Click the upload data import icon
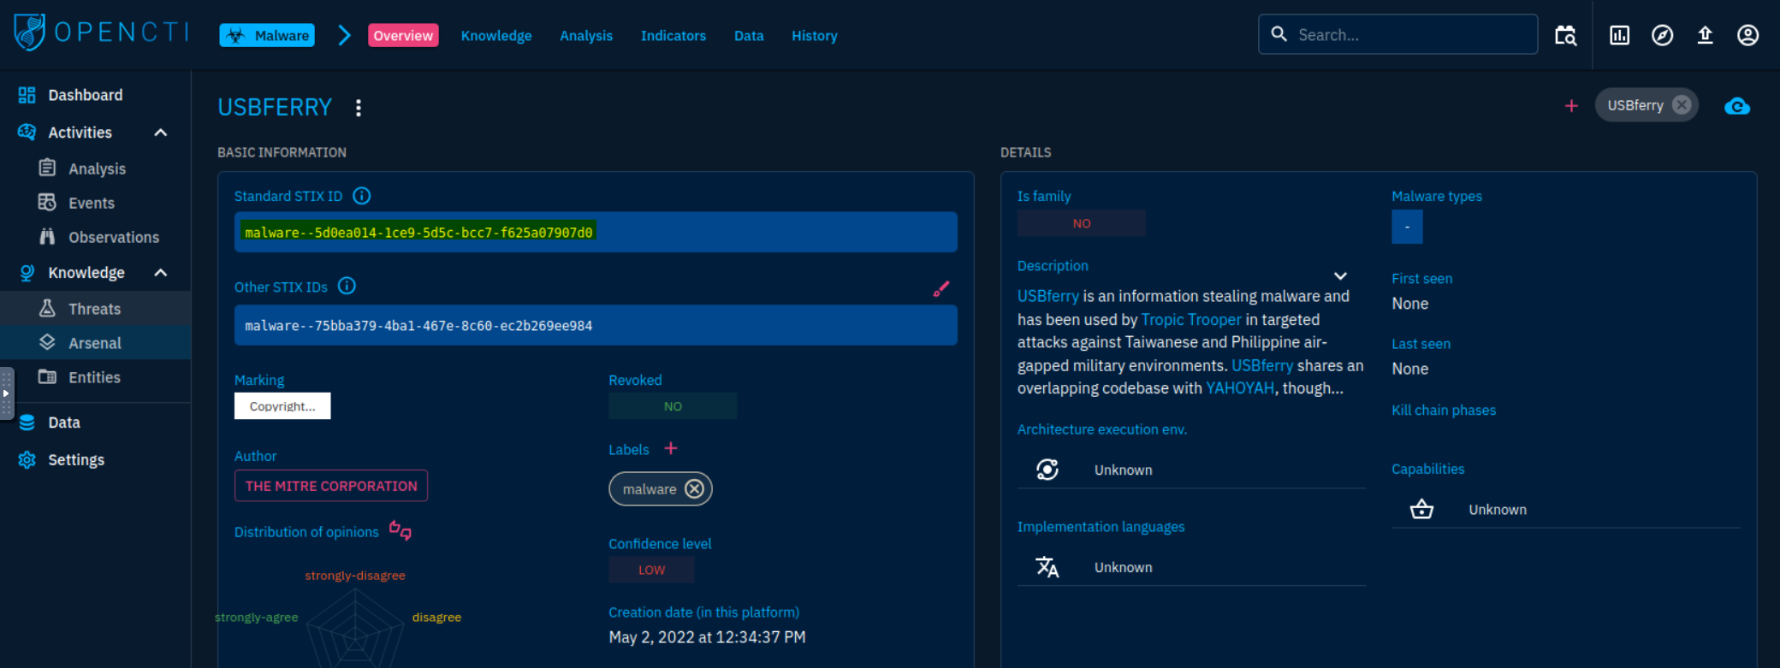 coord(1705,35)
